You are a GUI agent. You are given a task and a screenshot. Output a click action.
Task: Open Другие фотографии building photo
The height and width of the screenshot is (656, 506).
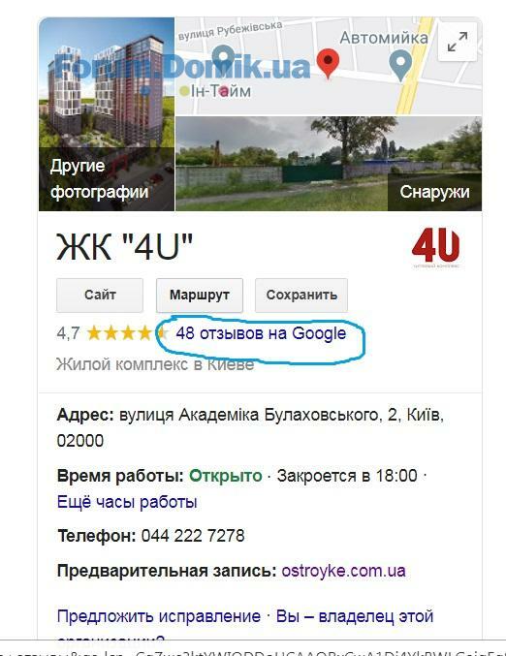click(107, 113)
